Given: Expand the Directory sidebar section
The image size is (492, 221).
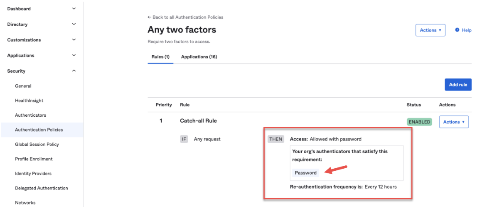Looking at the screenshot, I should pyautogui.click(x=74, y=25).
